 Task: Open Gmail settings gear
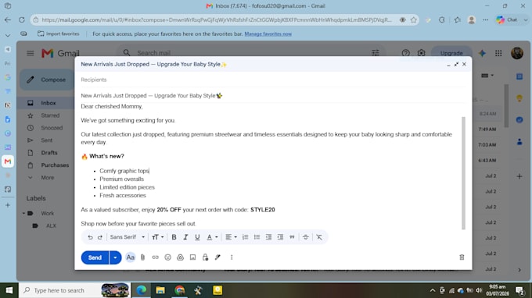(421, 53)
